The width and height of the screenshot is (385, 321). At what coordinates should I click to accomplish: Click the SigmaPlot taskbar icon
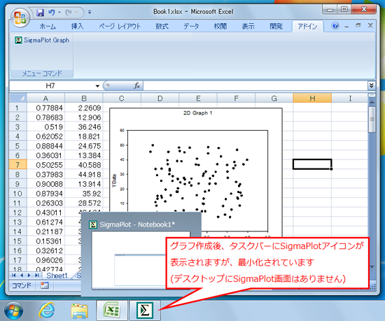pyautogui.click(x=145, y=311)
